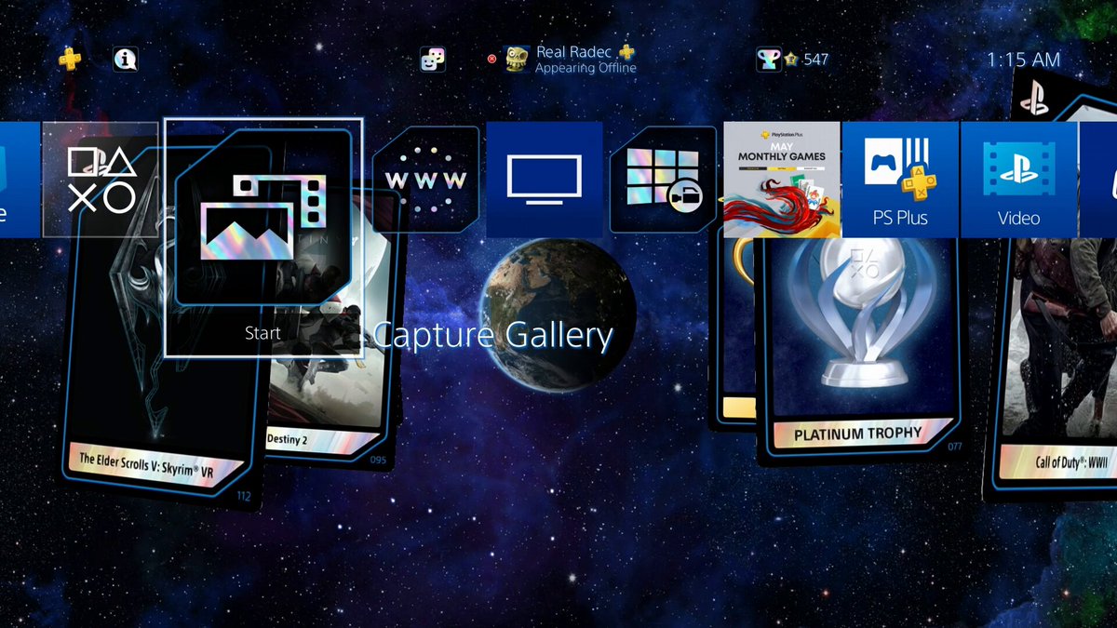Image resolution: width=1117 pixels, height=628 pixels.
Task: Open the PlayStation Video tile
Action: click(x=1018, y=180)
